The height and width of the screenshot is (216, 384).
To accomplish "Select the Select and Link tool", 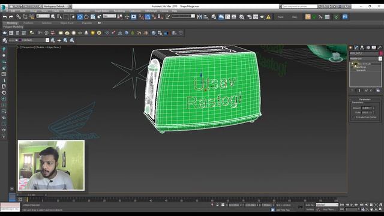I will click(x=19, y=17).
